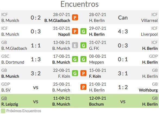Image resolution: width=159 pixels, height=114 pixels.
Task: Click the orange P badge for 28-07-21 B. M.Gladbach
Action: (75, 17)
